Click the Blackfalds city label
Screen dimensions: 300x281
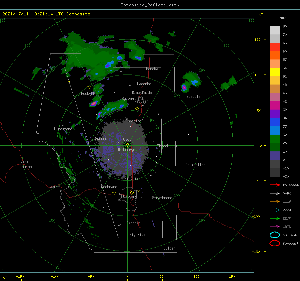tap(142, 93)
